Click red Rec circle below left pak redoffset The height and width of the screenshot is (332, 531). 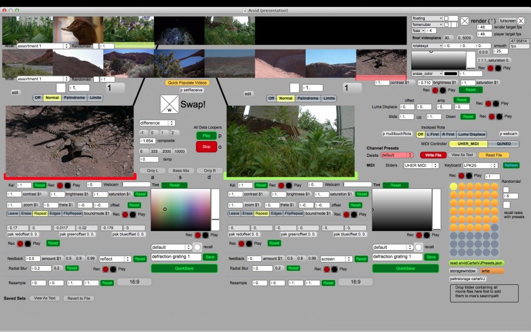point(20,244)
